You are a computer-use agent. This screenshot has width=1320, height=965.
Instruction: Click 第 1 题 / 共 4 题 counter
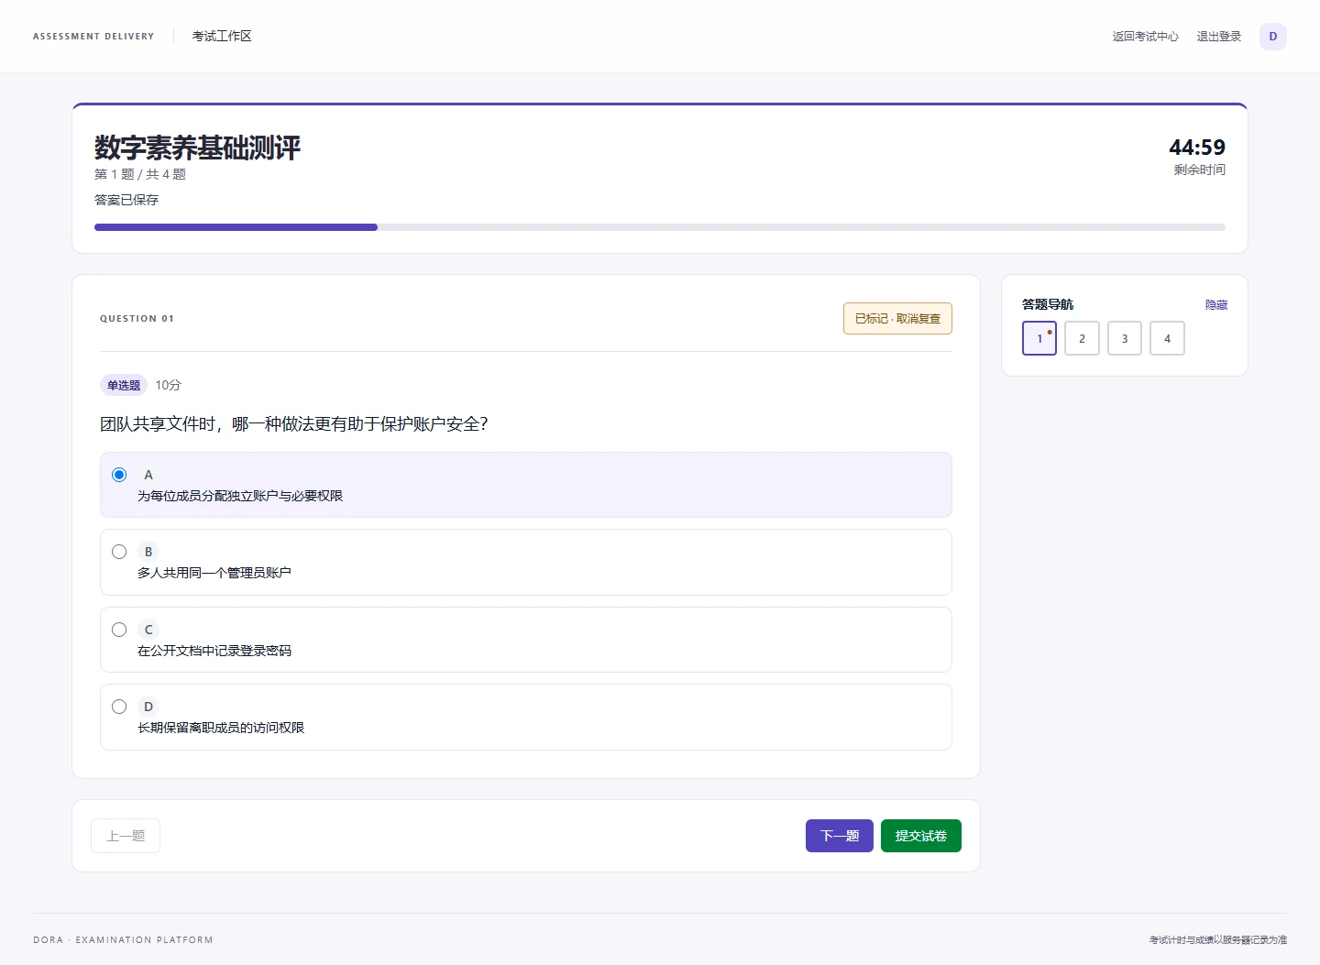coord(140,174)
